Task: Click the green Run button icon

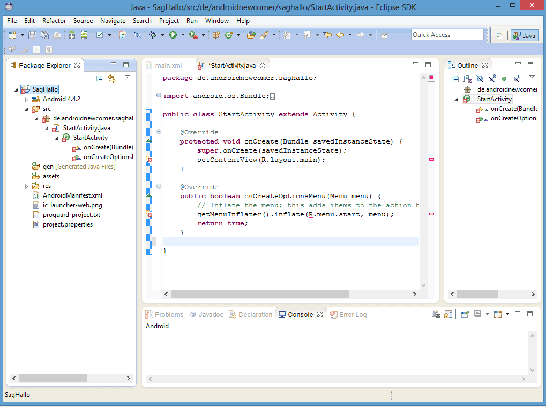Action: [173, 35]
